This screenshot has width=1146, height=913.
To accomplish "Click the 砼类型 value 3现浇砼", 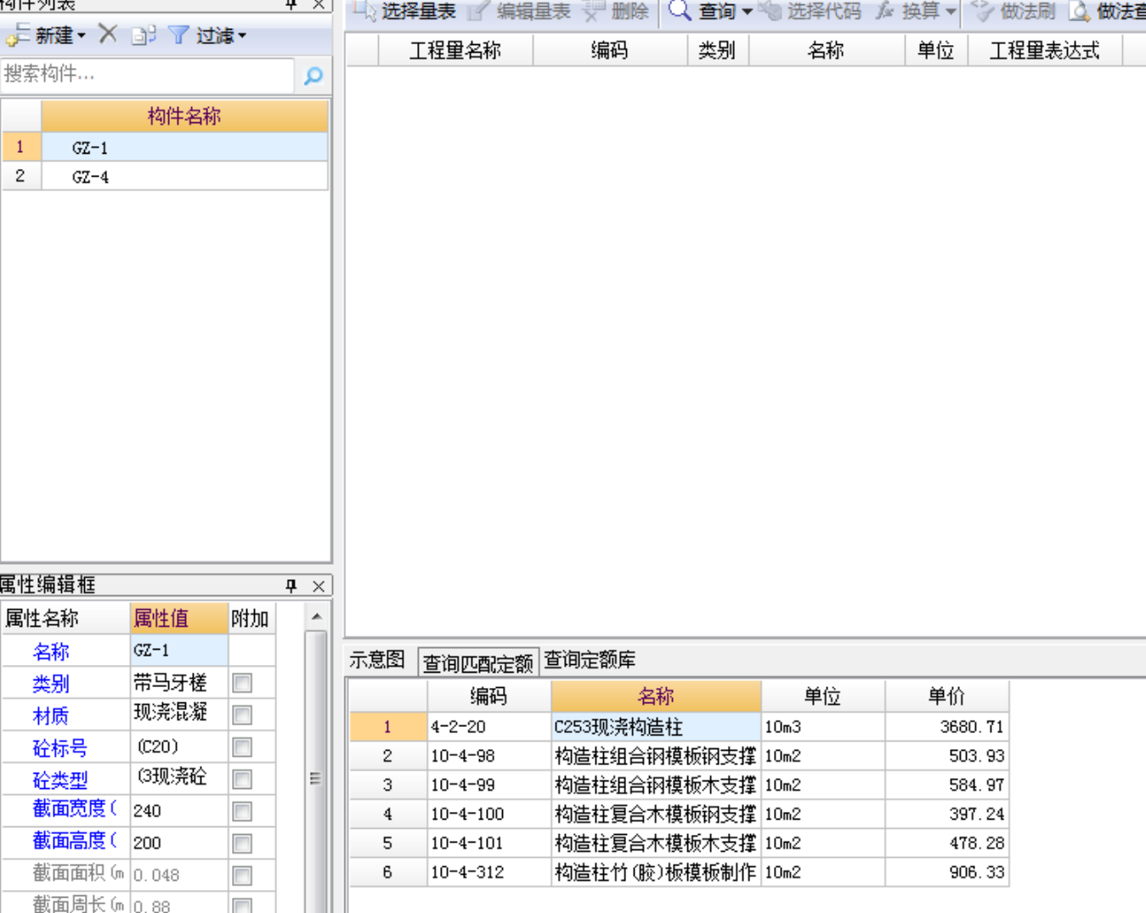I will click(178, 778).
